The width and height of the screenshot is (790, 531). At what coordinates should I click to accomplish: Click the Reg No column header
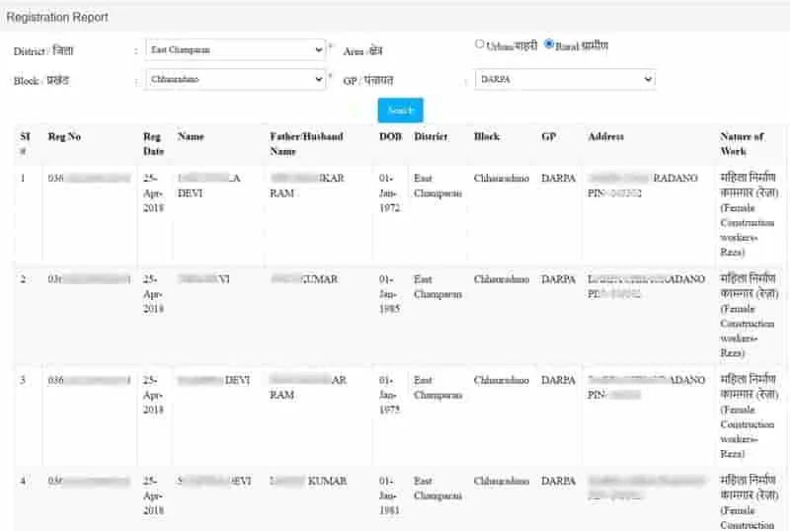tap(64, 136)
